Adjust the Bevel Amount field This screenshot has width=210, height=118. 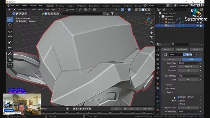(188, 67)
